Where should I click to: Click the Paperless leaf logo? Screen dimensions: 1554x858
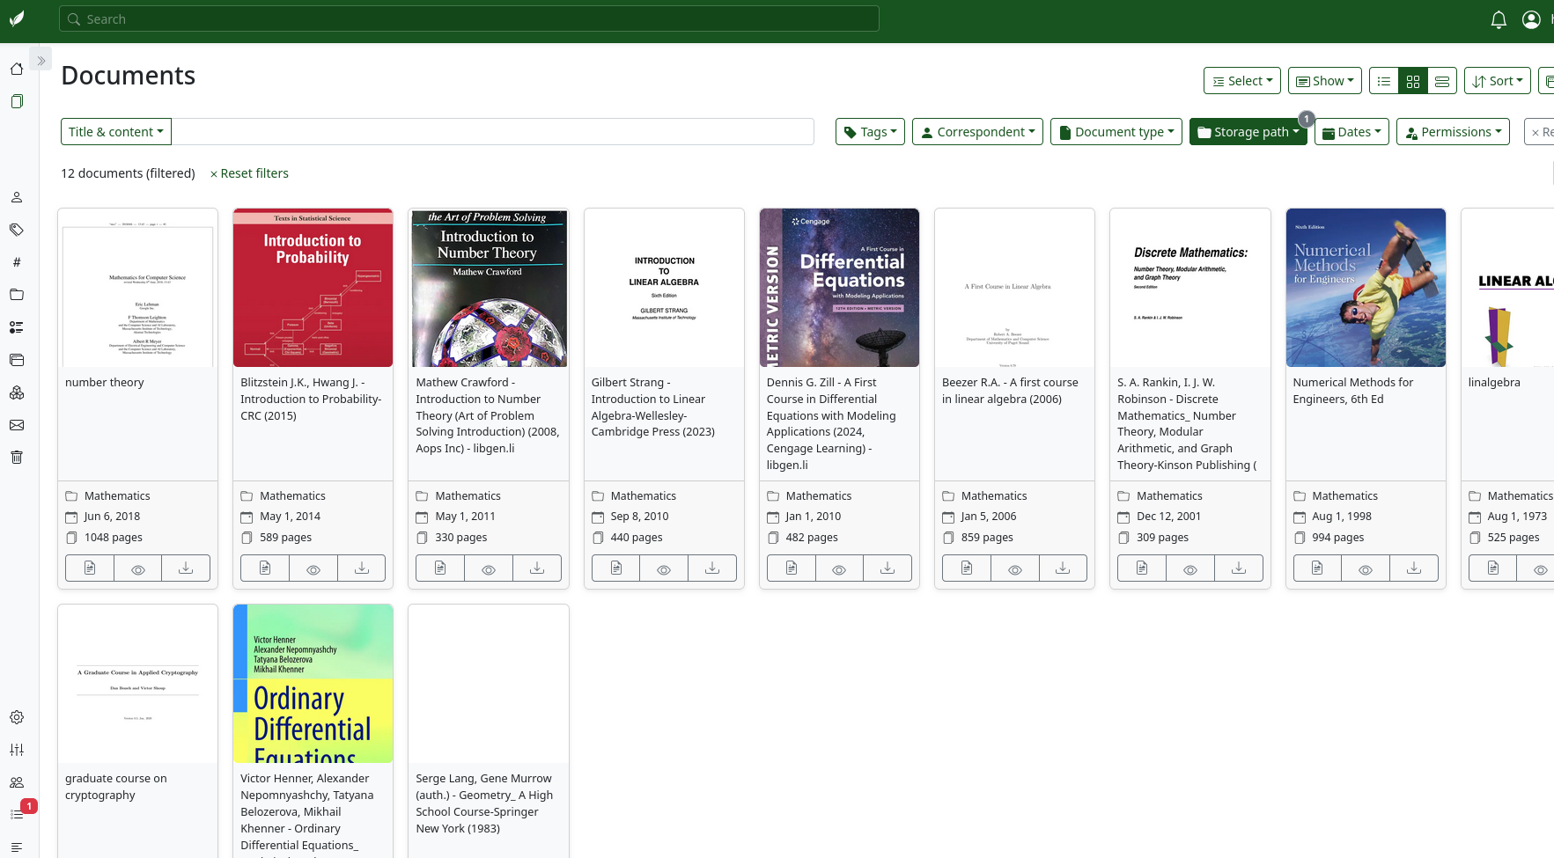tap(17, 19)
